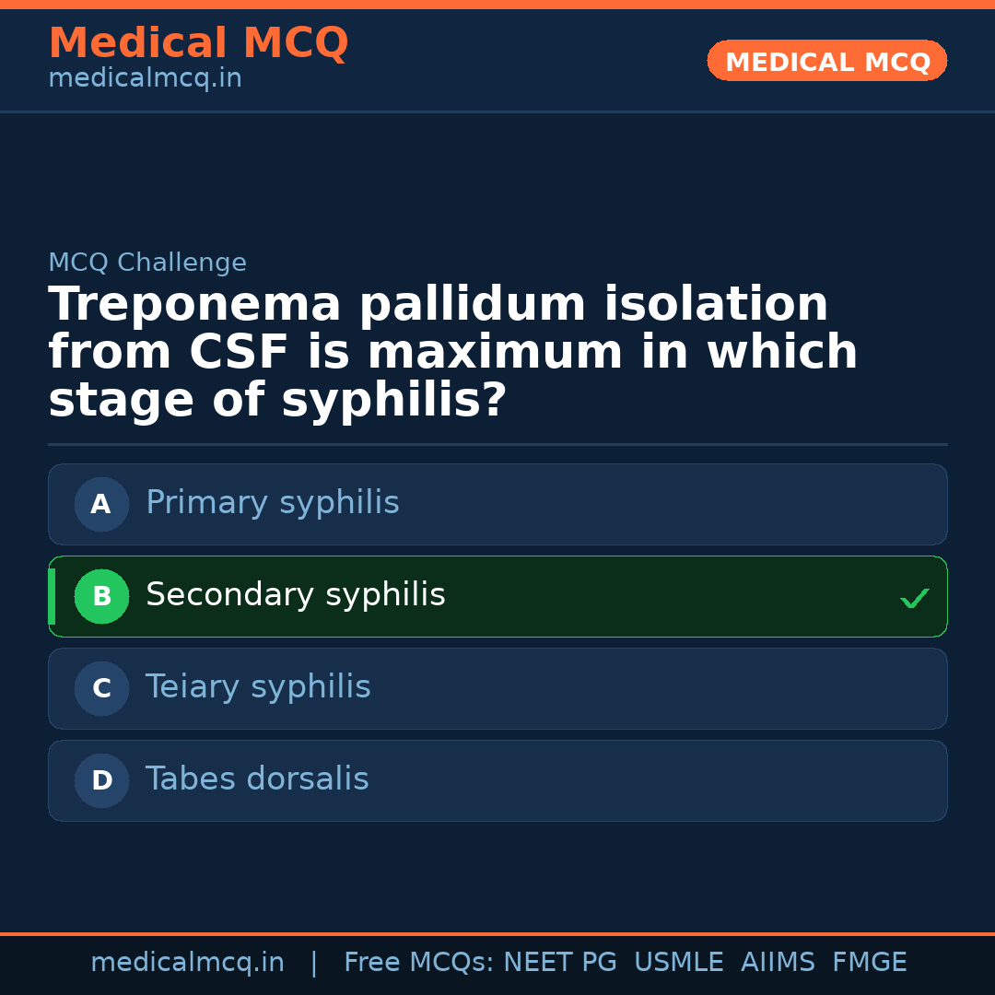Open medicalmcq.in link under the header title
The image size is (995, 995).
pyautogui.click(x=145, y=78)
